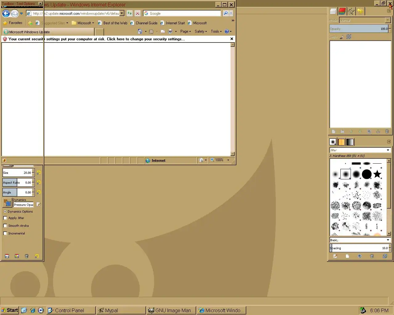Viewport: 394px width, 315px height.
Task: Reset brush Size with its yellow link icon
Action: point(38,173)
